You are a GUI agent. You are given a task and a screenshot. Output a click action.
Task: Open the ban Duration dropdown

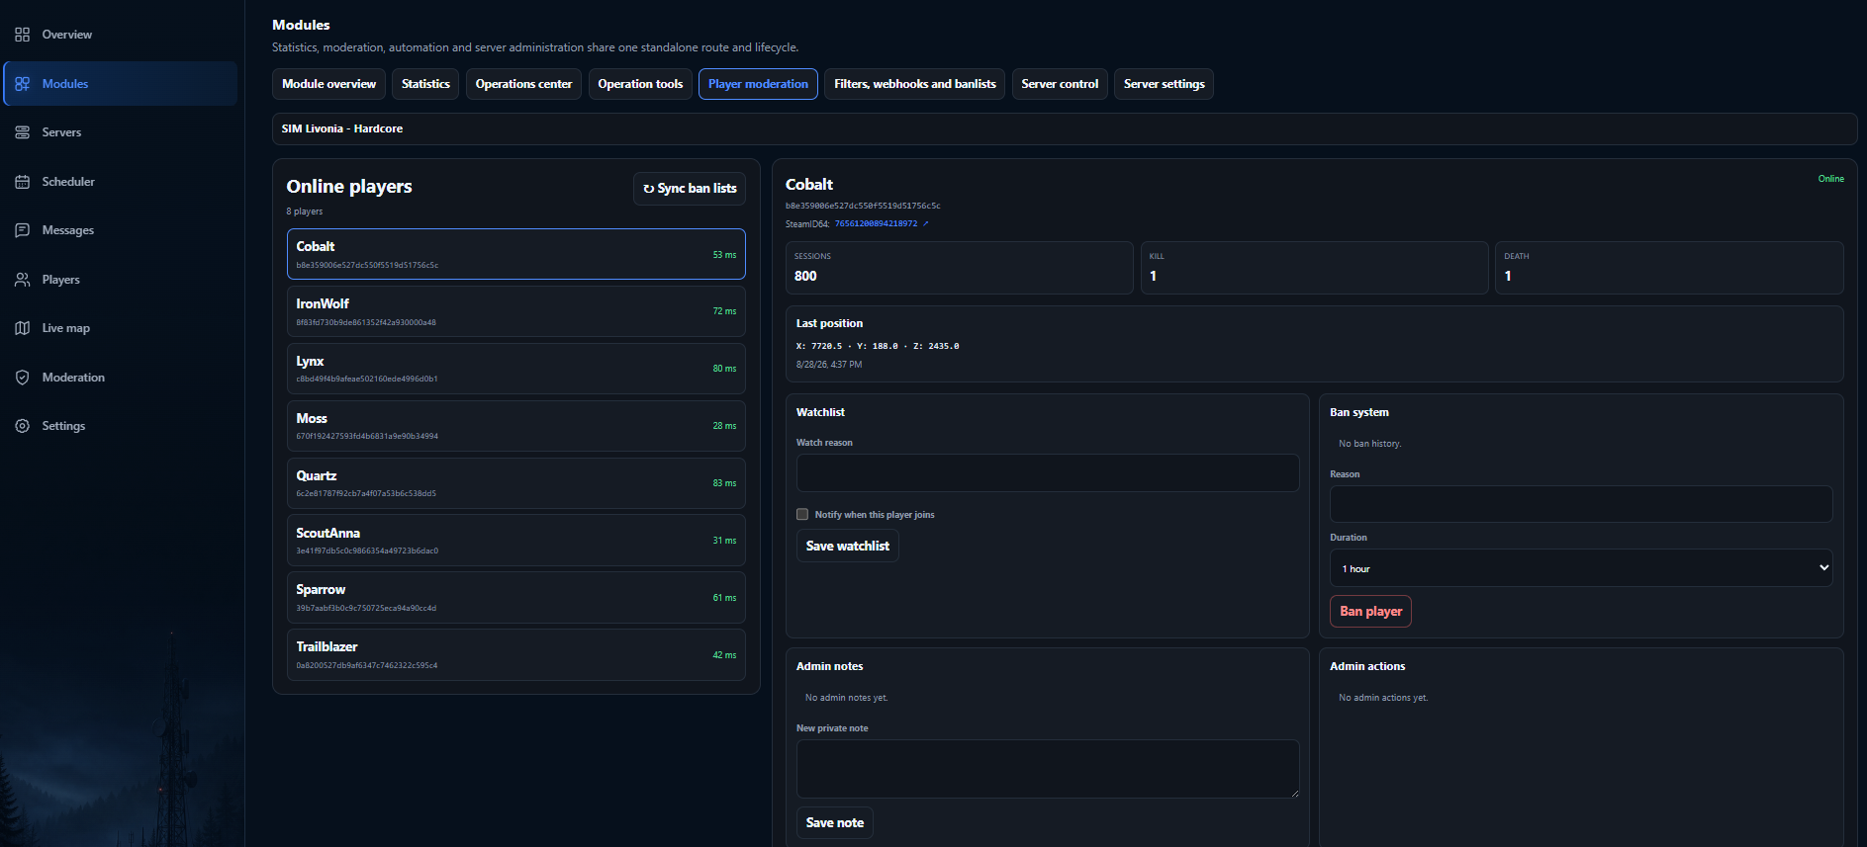pos(1581,568)
